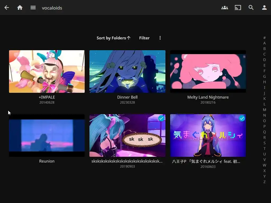
Task: Open the Sort by Folders menu
Action: [x=113, y=38]
